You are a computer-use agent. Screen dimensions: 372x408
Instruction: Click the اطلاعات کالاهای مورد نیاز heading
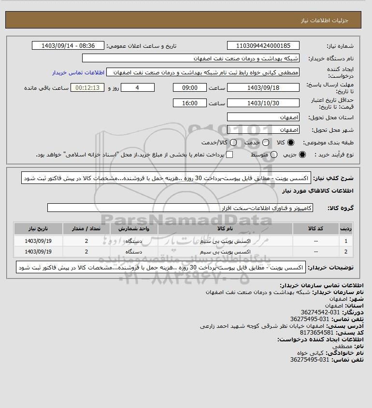(317, 191)
